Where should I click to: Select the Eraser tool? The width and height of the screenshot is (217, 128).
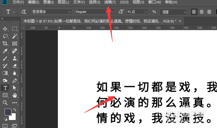point(15,66)
